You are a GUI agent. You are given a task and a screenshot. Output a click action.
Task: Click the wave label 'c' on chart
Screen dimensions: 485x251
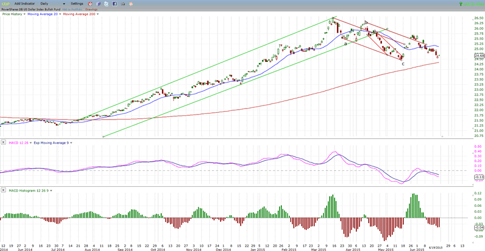(403, 64)
